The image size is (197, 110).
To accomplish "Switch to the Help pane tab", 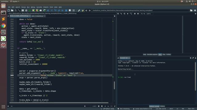I will pos(144,54).
